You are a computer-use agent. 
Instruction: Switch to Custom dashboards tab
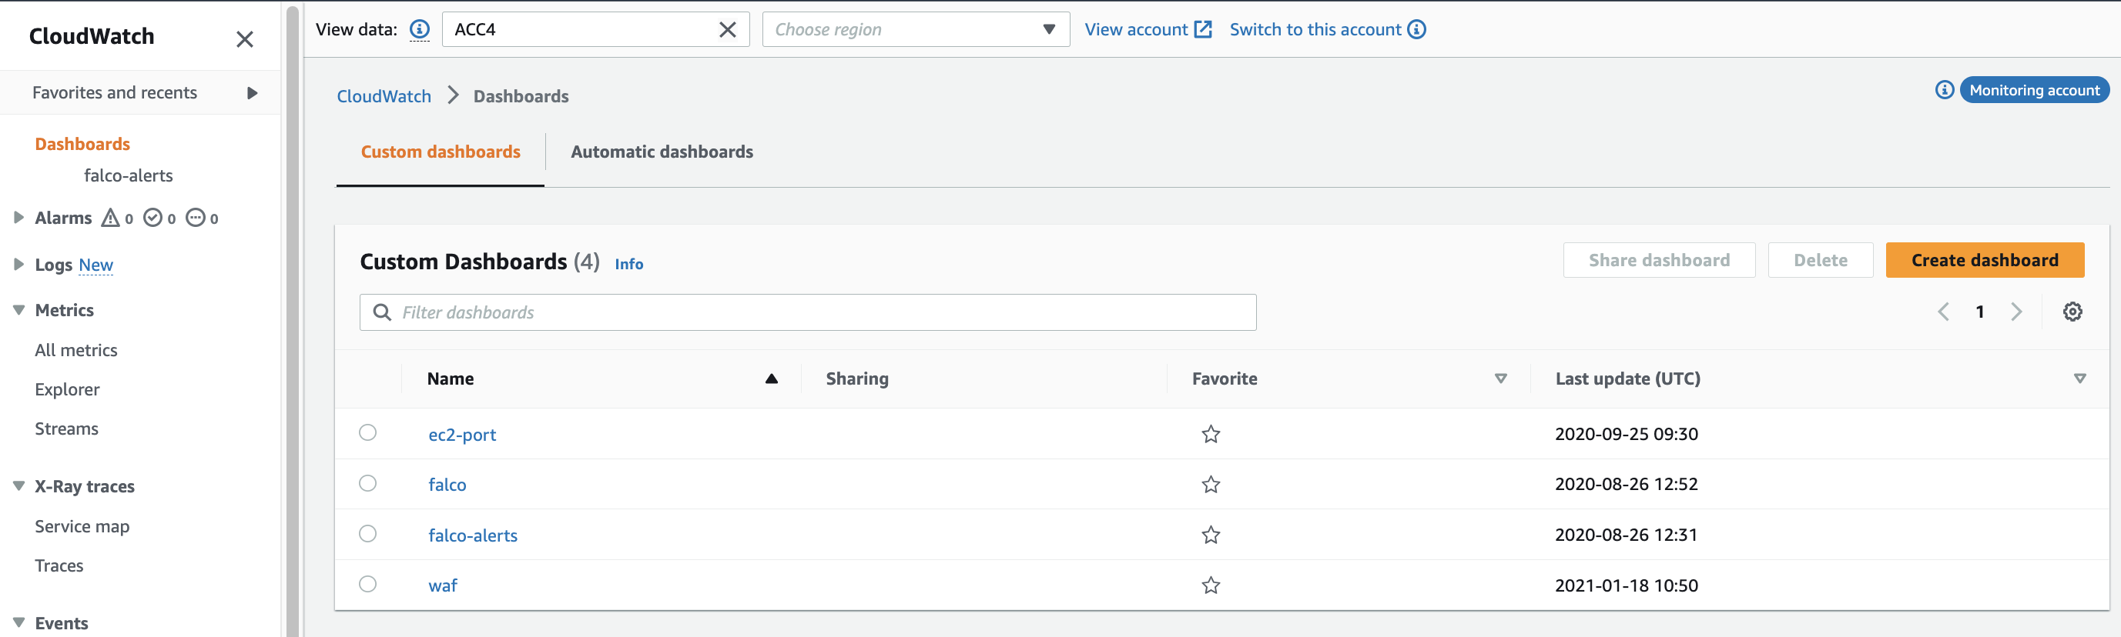point(441,152)
